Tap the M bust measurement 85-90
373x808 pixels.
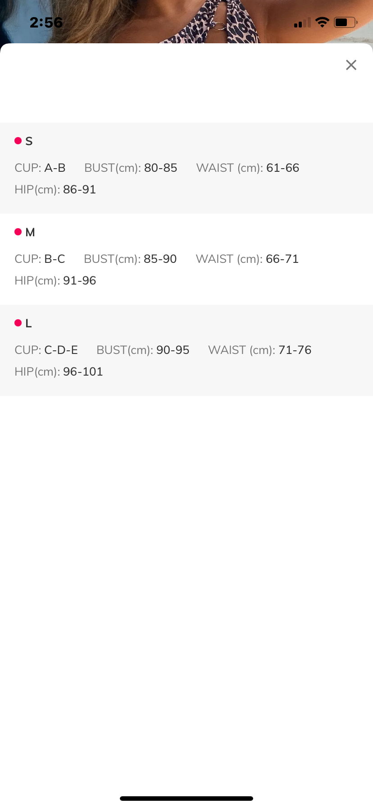click(x=160, y=259)
